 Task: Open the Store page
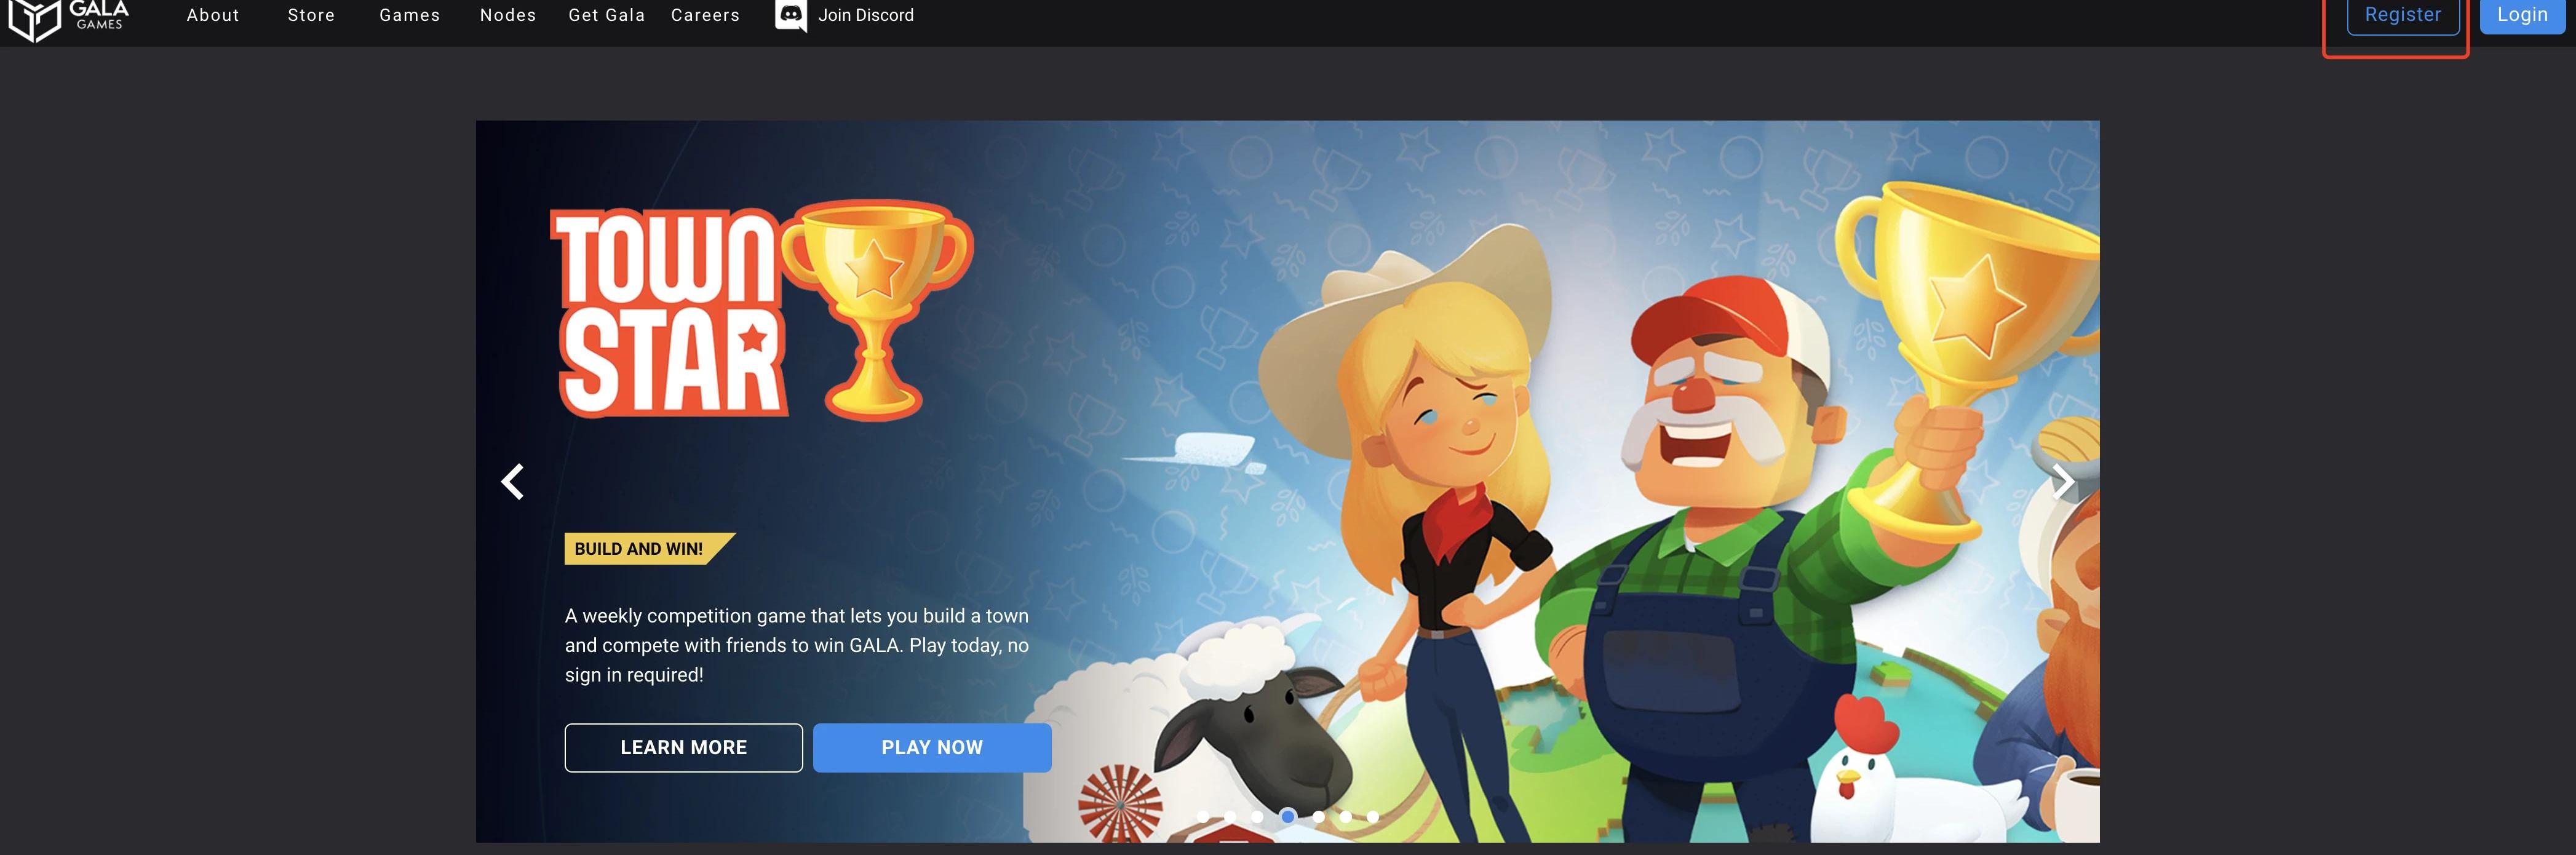point(311,15)
